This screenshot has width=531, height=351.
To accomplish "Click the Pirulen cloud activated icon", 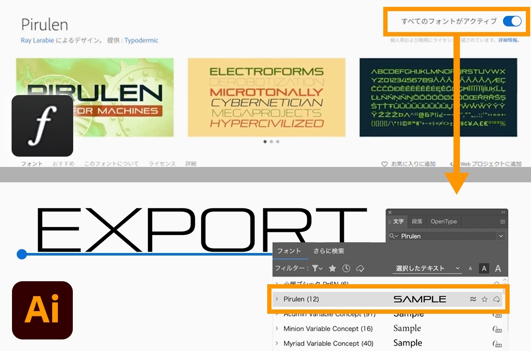I will coord(497,299).
